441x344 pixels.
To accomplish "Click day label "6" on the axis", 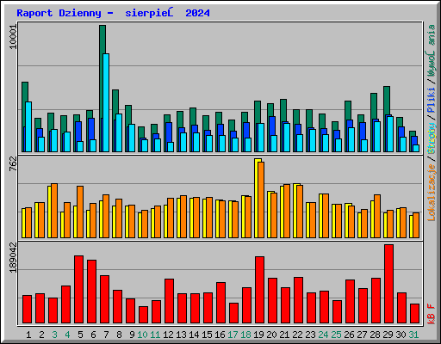I will point(93,335).
